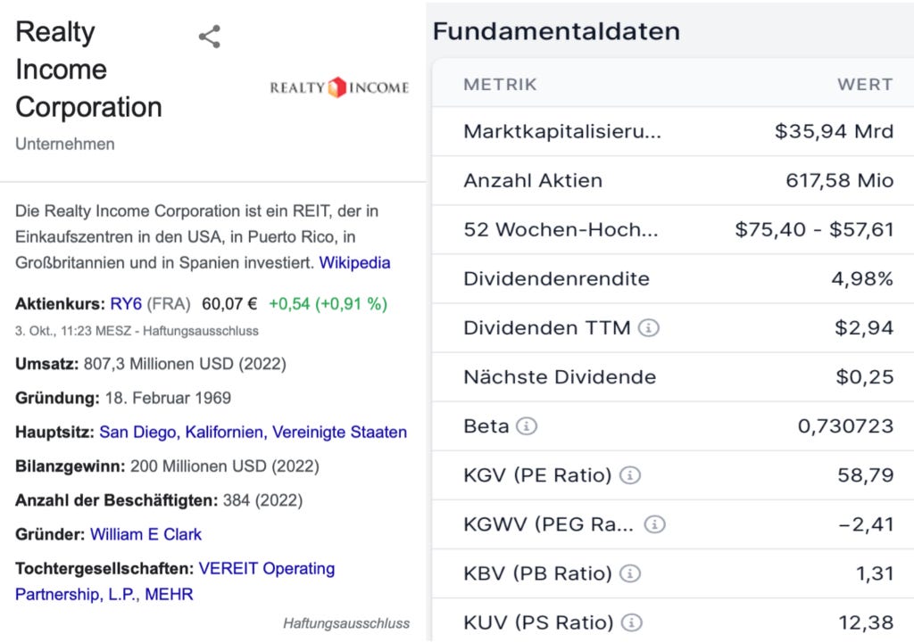Open the info icon next to KGWV (PEG Ratio)
The image size is (914, 643).
click(x=654, y=524)
